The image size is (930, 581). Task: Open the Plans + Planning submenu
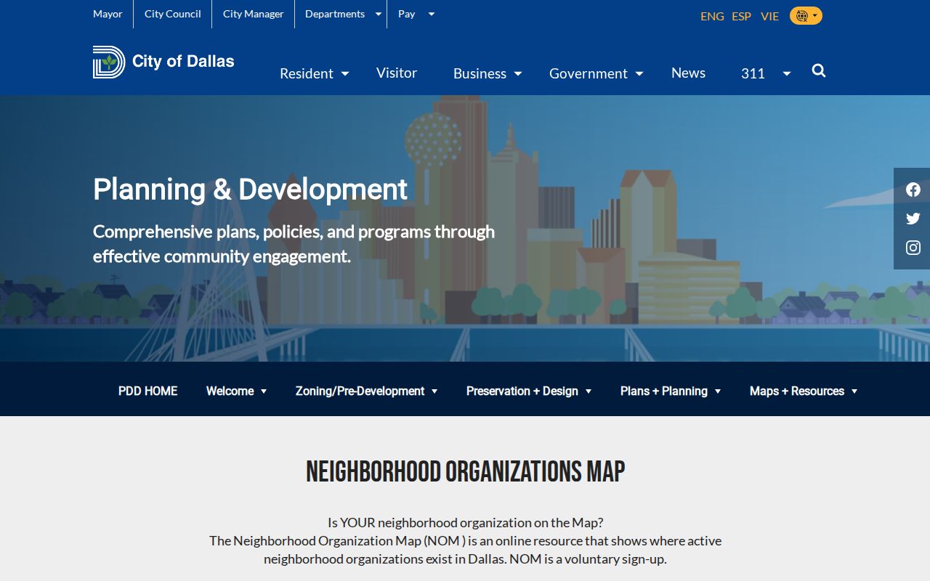(671, 391)
